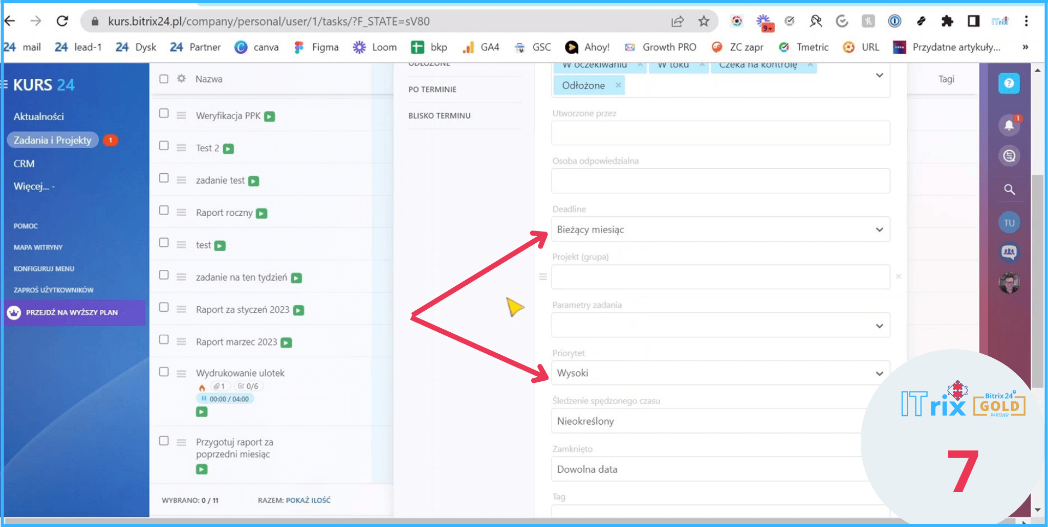
Task: Start the Raport roczny task play icon
Action: point(261,213)
